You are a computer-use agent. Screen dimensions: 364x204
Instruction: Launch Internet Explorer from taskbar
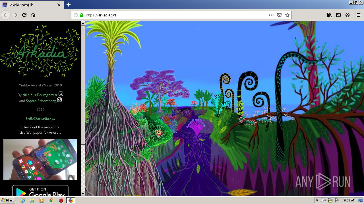[x=23, y=200]
